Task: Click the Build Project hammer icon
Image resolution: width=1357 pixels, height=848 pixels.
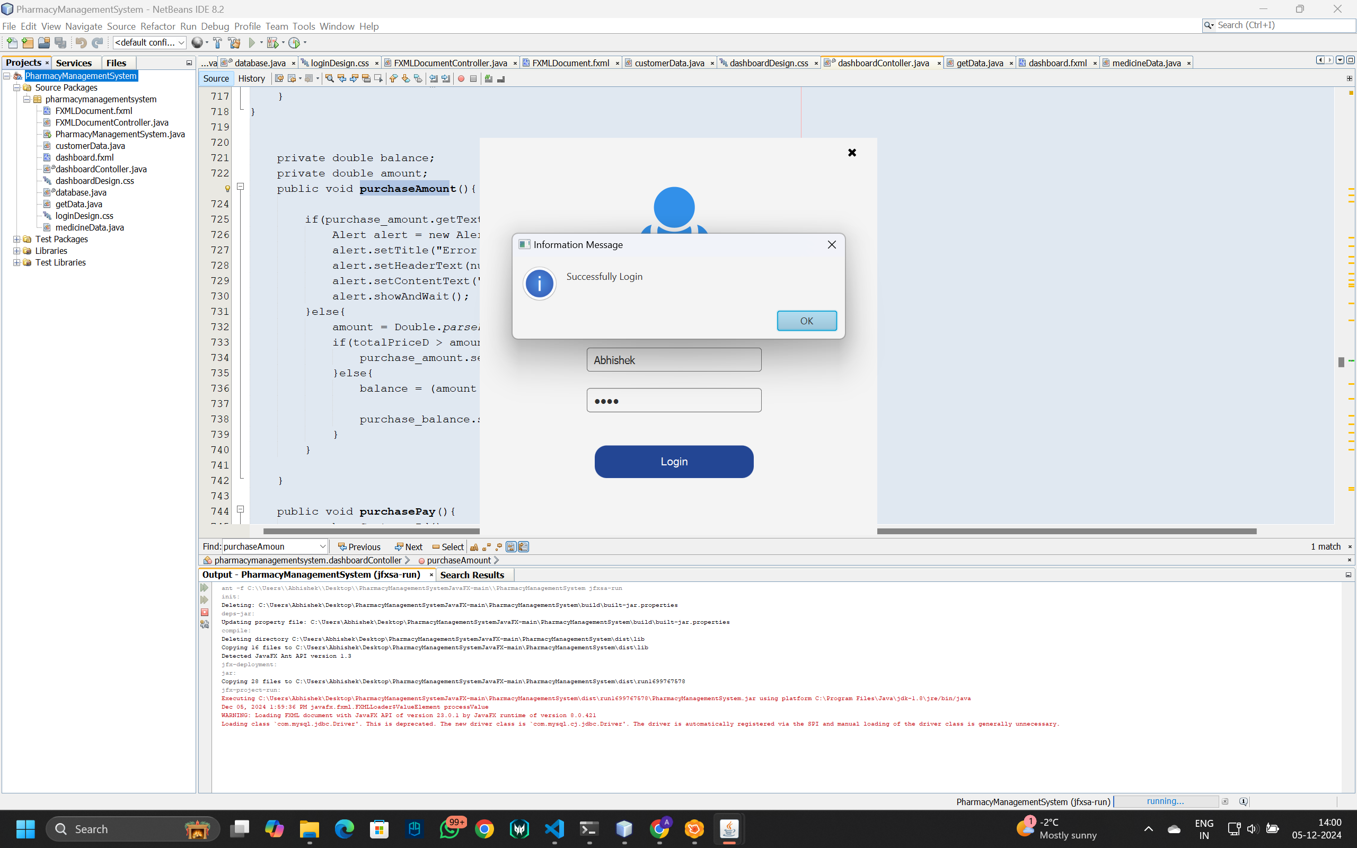Action: [217, 42]
